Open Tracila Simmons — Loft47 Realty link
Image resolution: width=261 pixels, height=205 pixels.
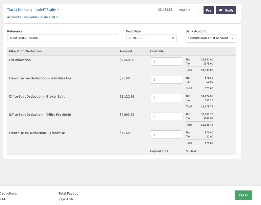31,10
